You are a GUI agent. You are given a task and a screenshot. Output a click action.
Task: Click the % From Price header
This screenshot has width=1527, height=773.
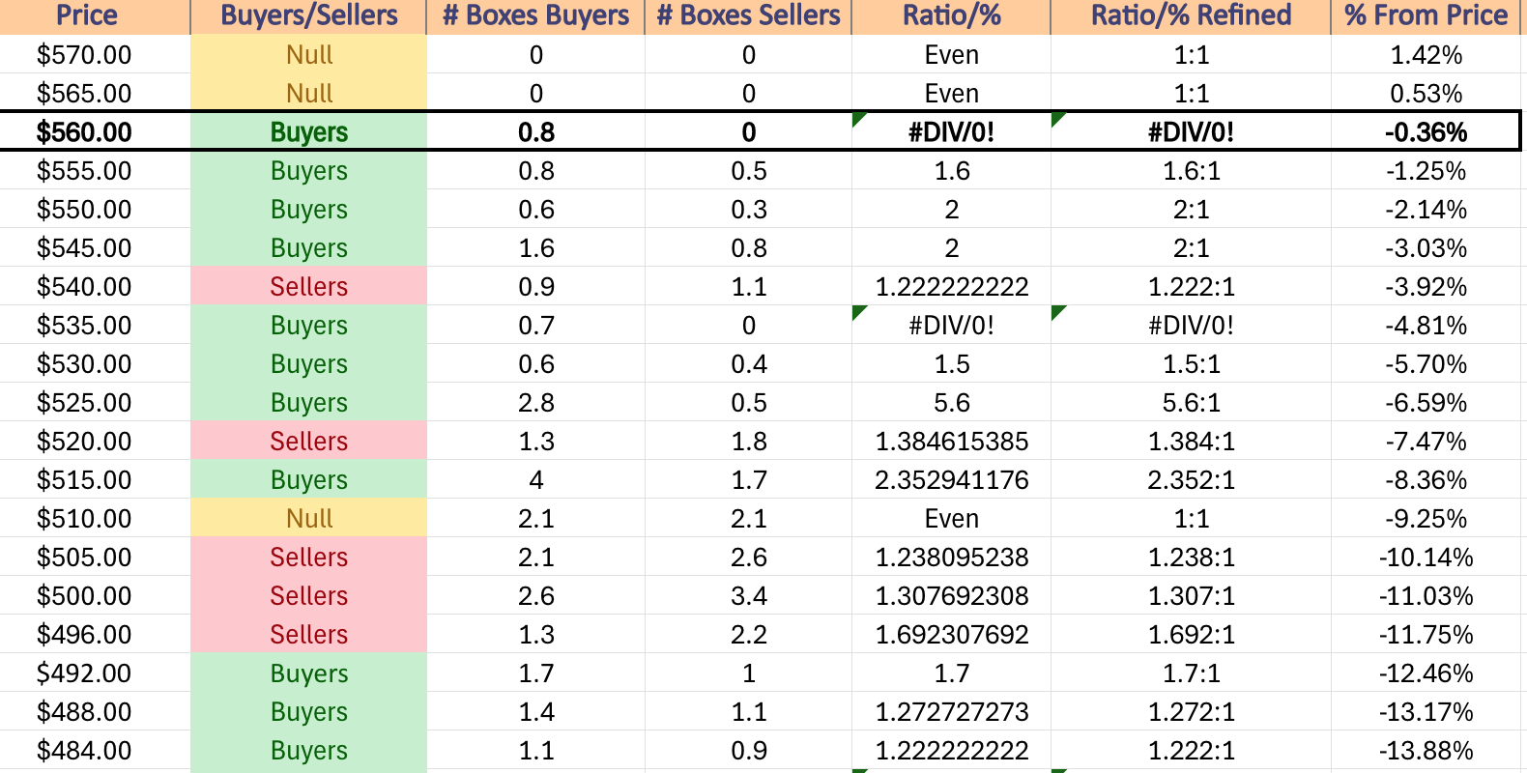1426,16
